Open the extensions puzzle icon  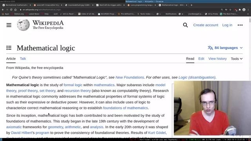point(240,10)
